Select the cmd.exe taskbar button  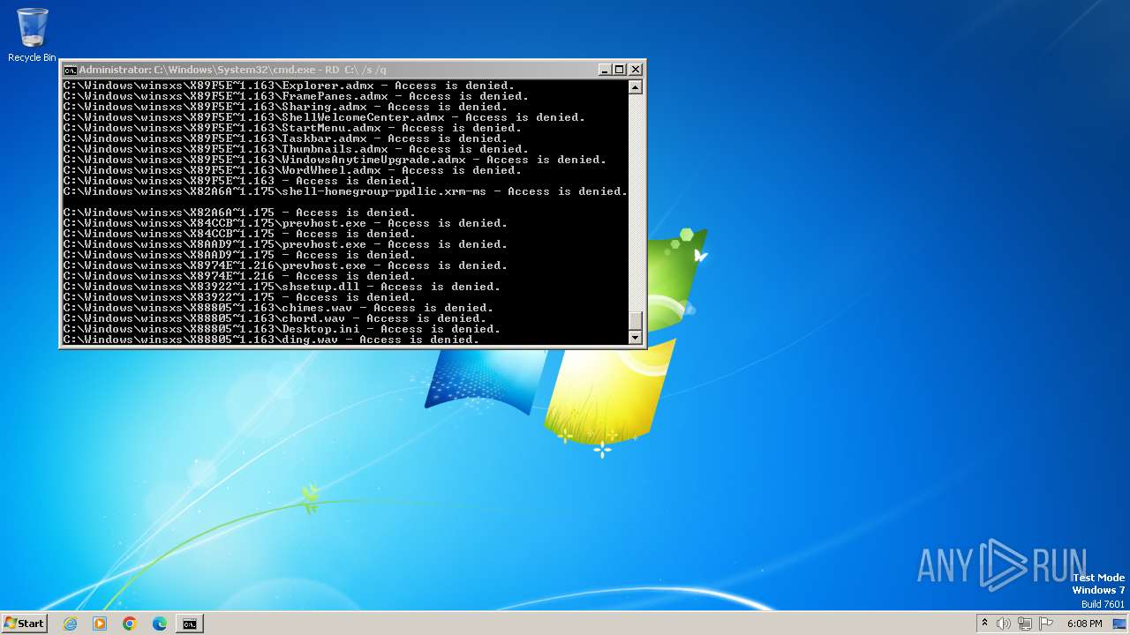tap(190, 624)
